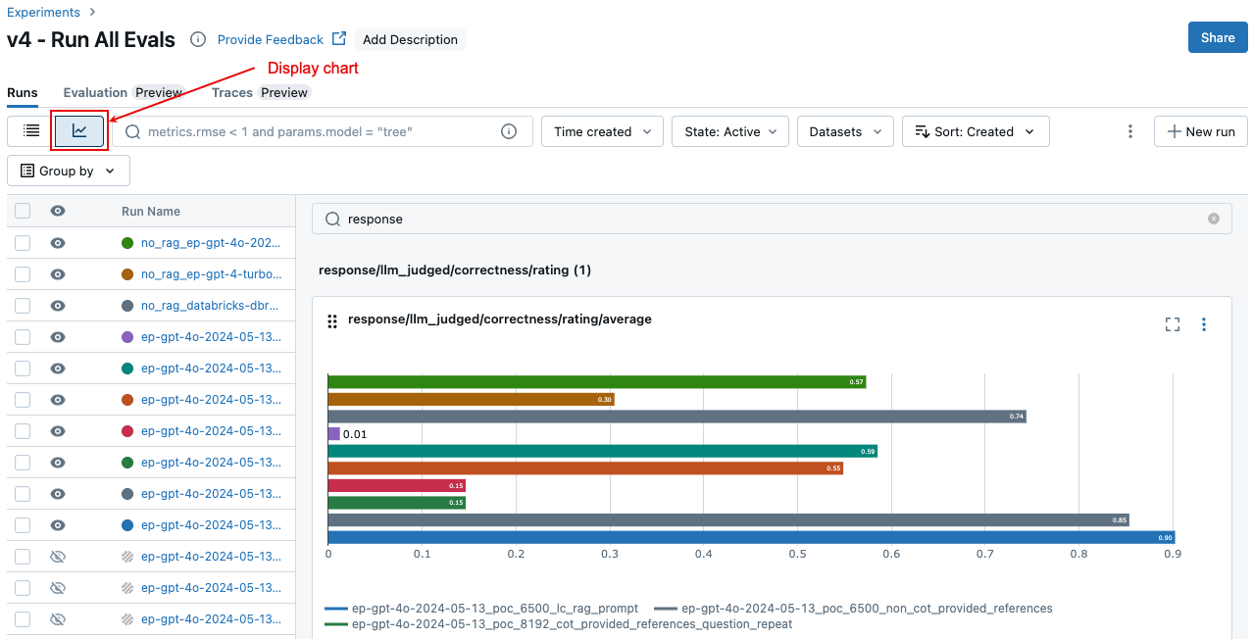Open the chart card's kebab options menu

point(1204,324)
